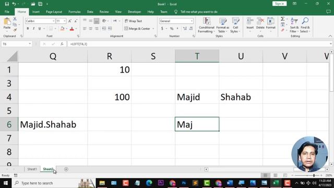The width and height of the screenshot is (334, 188).
Task: Open the General number format dropdown
Action: [192, 21]
